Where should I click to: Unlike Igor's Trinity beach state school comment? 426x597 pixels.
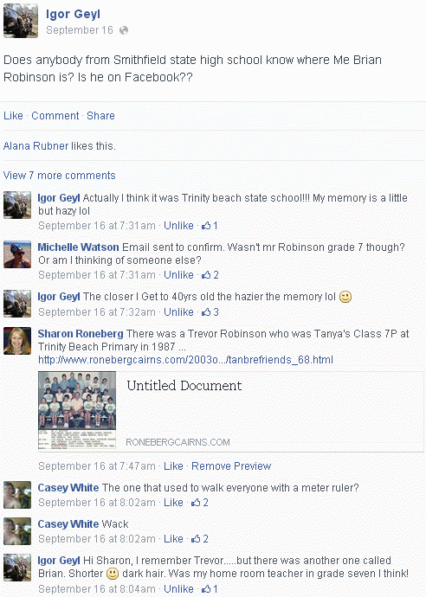[x=178, y=226]
